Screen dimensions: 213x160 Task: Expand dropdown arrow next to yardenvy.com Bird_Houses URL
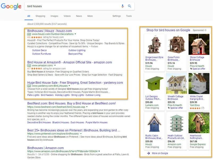click(69, 86)
